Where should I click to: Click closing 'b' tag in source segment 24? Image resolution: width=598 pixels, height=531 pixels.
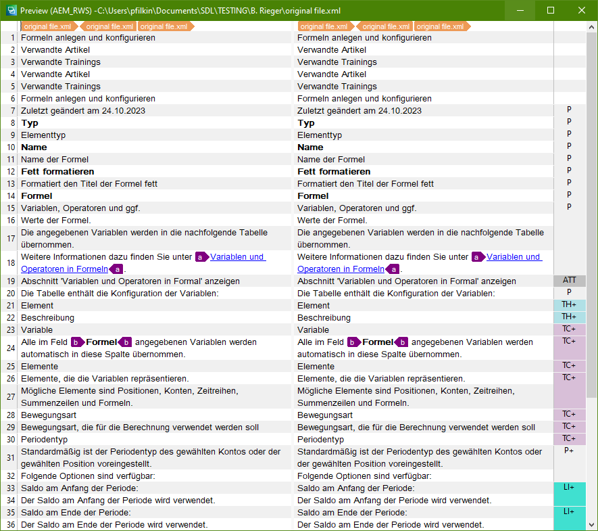[126, 342]
